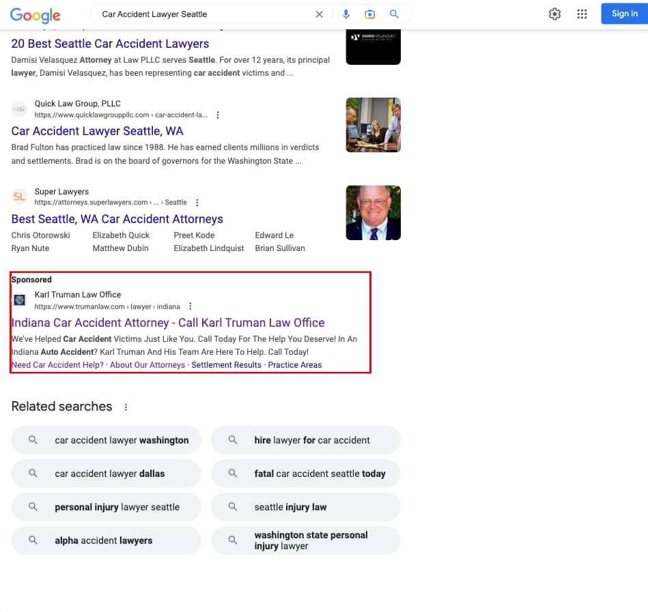Click Chris Otorowski attorney name
Screen dimensions: 648x612
tap(40, 235)
